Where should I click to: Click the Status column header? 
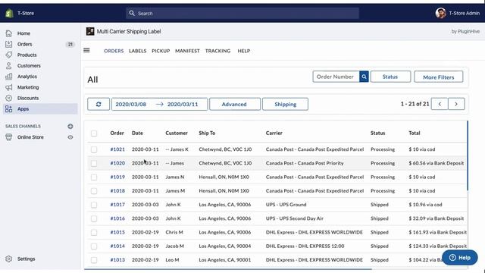[x=377, y=133]
